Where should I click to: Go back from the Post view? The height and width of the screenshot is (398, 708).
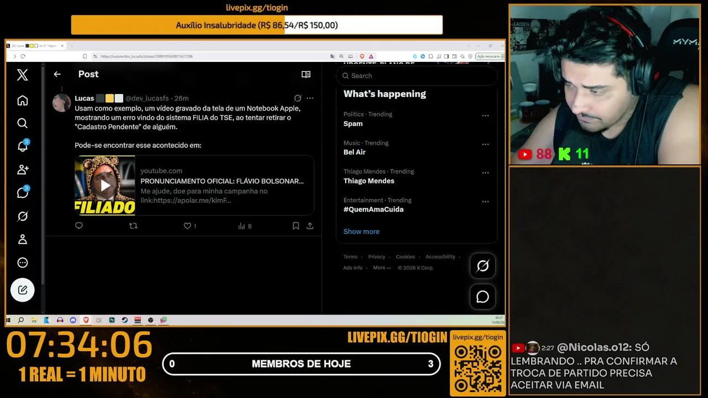(57, 74)
